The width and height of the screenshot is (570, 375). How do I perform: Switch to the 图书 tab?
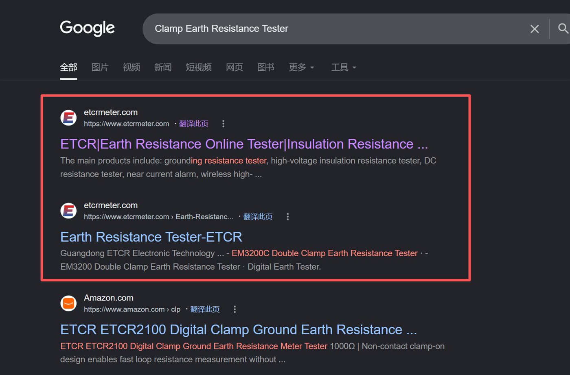(266, 68)
